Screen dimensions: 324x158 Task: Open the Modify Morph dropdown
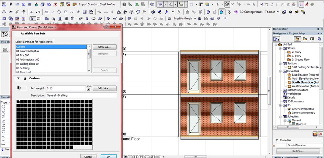[195, 19]
